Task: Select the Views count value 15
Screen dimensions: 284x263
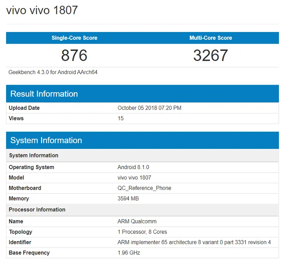Action: pos(121,118)
